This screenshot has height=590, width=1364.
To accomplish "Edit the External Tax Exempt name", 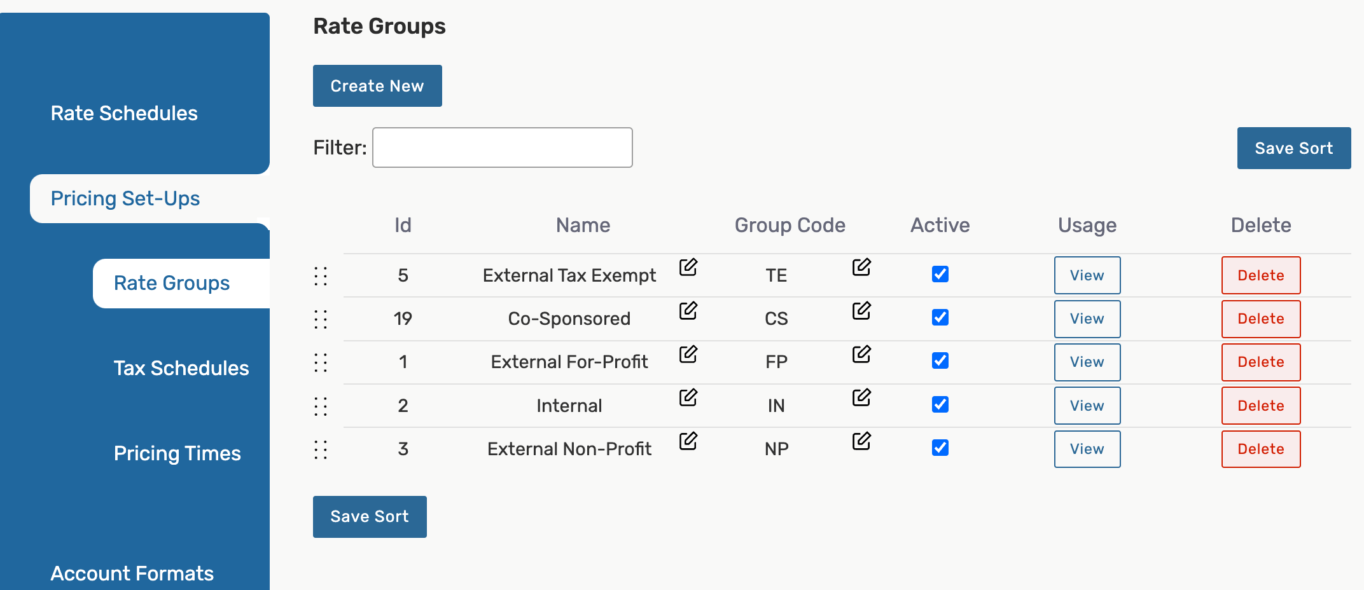I will 688,267.
